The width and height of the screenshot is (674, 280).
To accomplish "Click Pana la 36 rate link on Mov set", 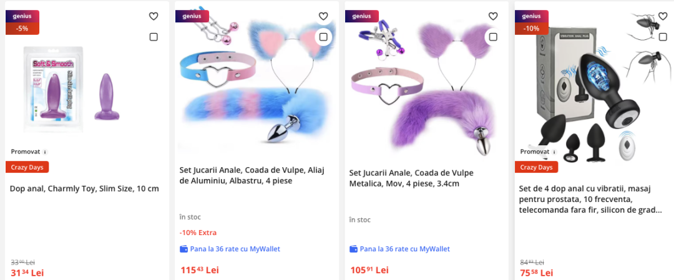I will (x=405, y=249).
